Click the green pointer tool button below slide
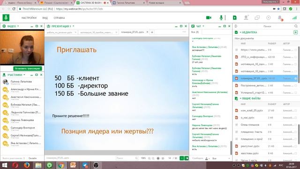The height and width of the screenshot is (169, 300). click(x=187, y=158)
